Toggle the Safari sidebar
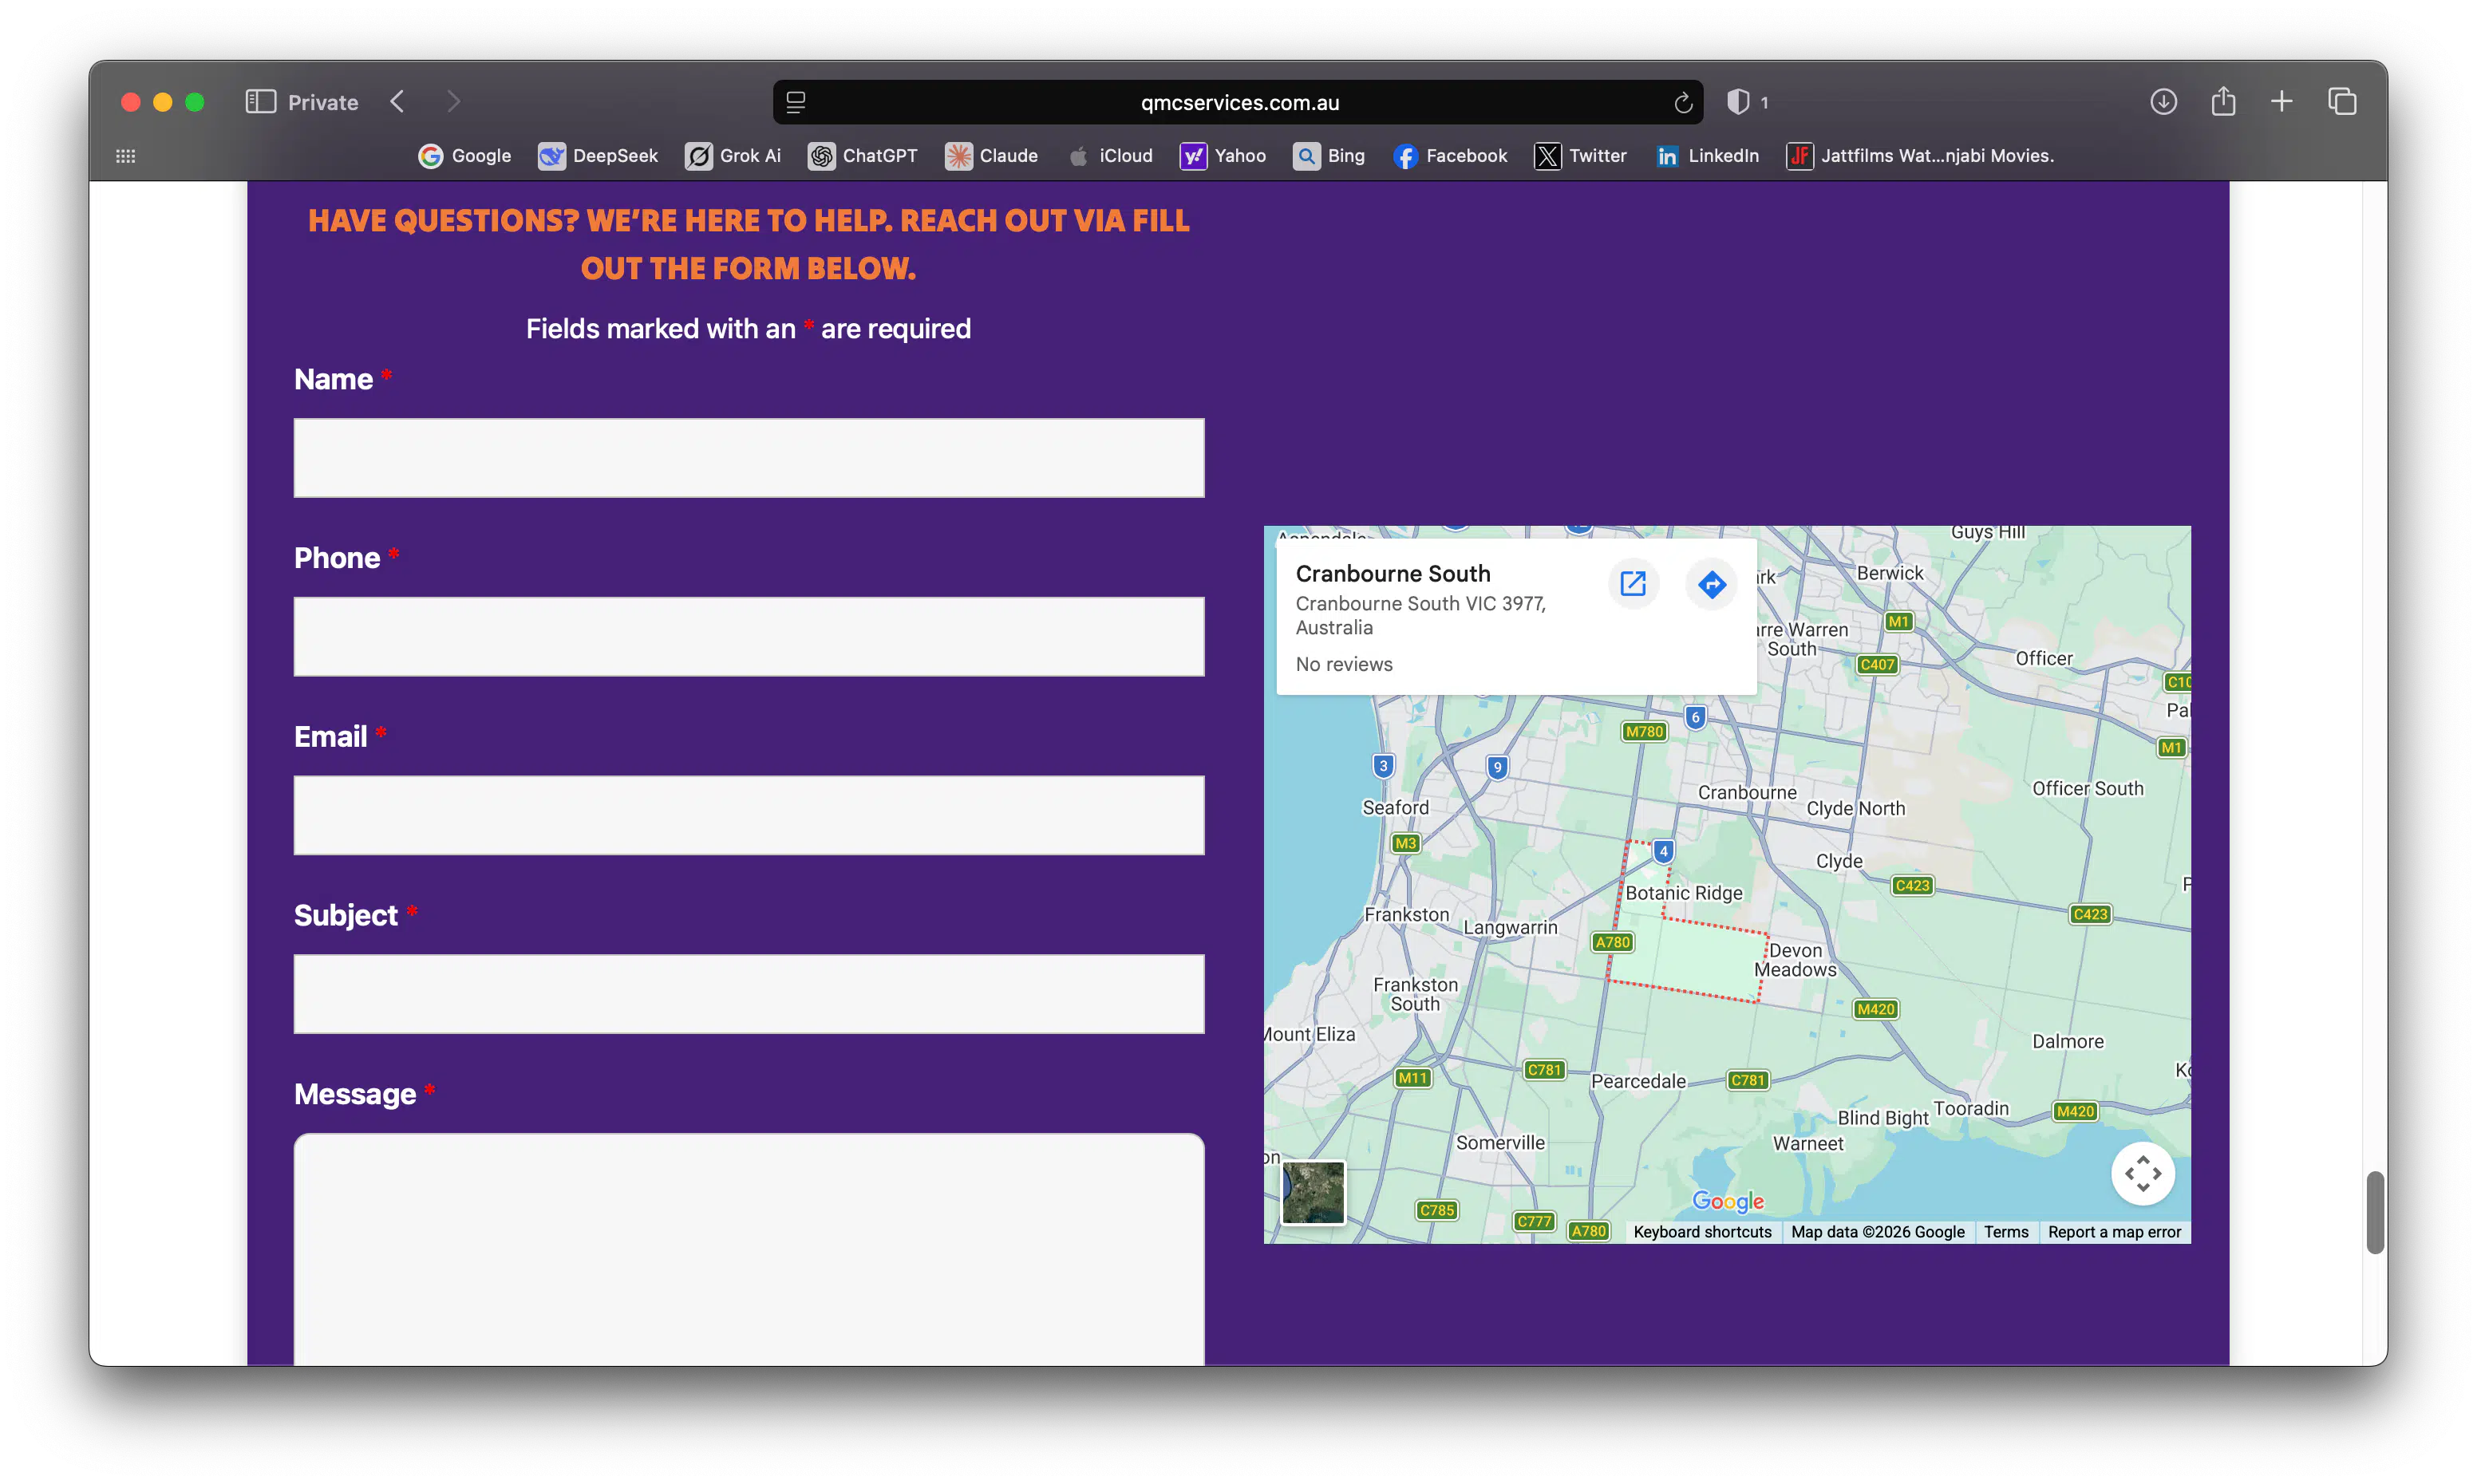 (x=259, y=101)
